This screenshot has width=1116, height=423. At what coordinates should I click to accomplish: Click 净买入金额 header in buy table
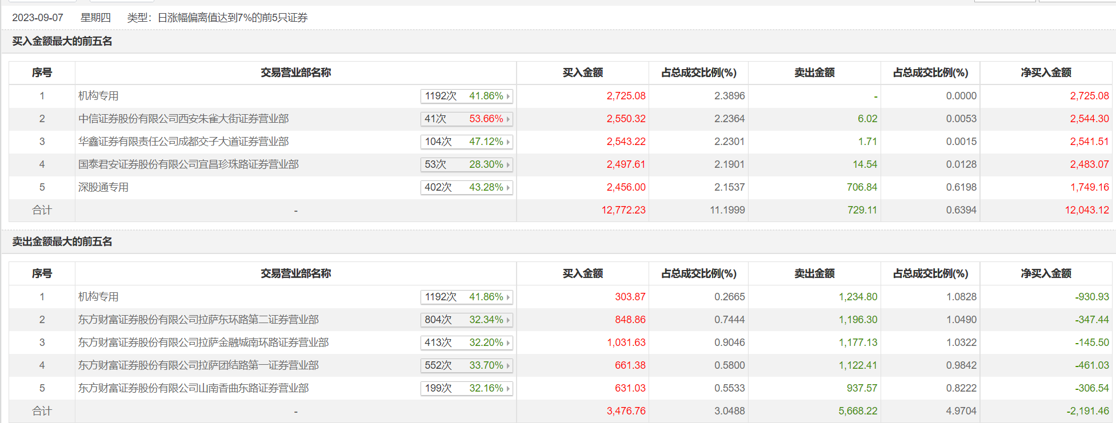click(x=1046, y=72)
